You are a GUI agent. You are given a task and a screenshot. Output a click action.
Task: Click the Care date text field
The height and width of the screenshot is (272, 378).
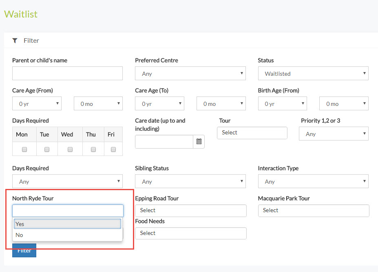(x=164, y=142)
